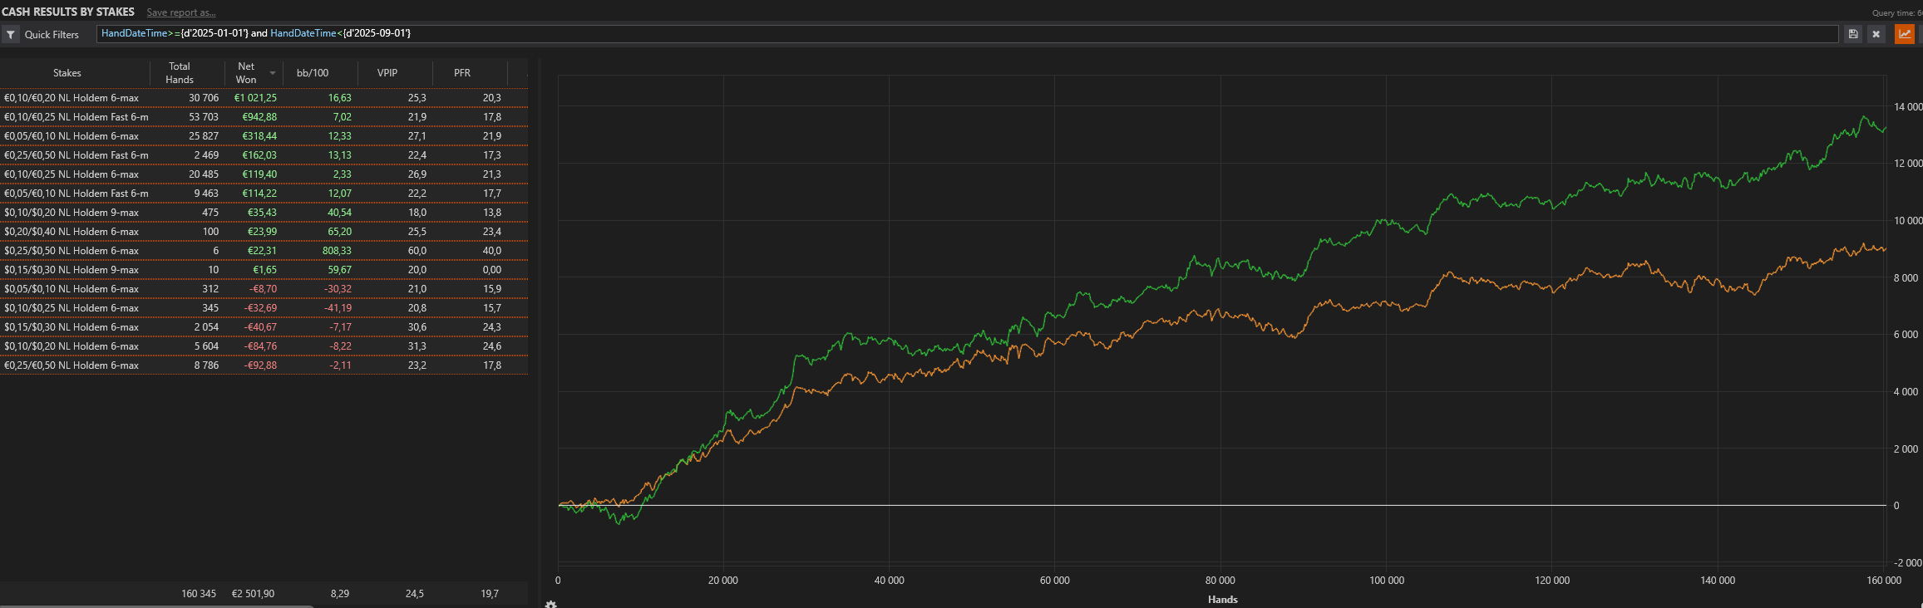
Task: Click the €2 501,90 total net won
Action: point(253,594)
